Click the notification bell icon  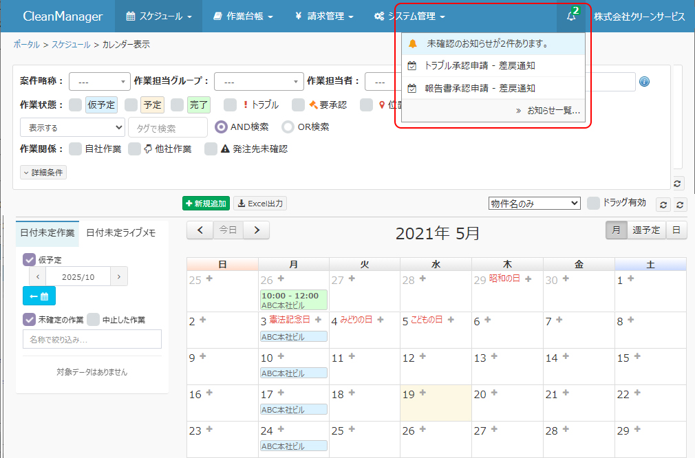point(571,17)
